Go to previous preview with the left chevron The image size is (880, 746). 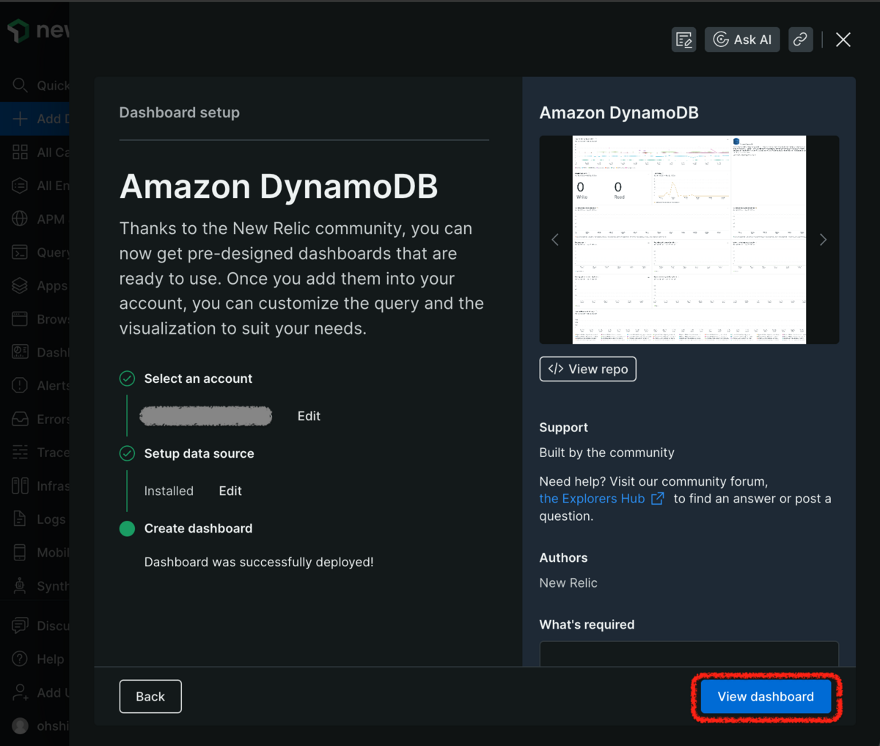coord(555,239)
